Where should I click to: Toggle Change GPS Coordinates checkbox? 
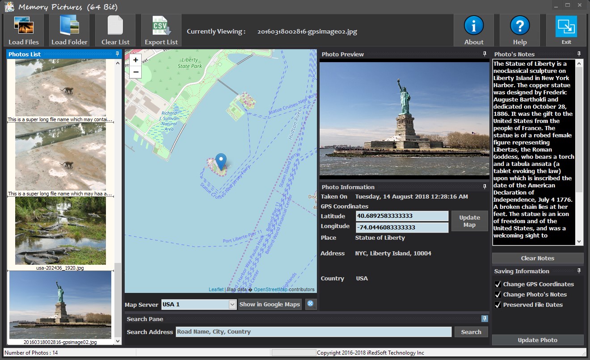(x=498, y=284)
